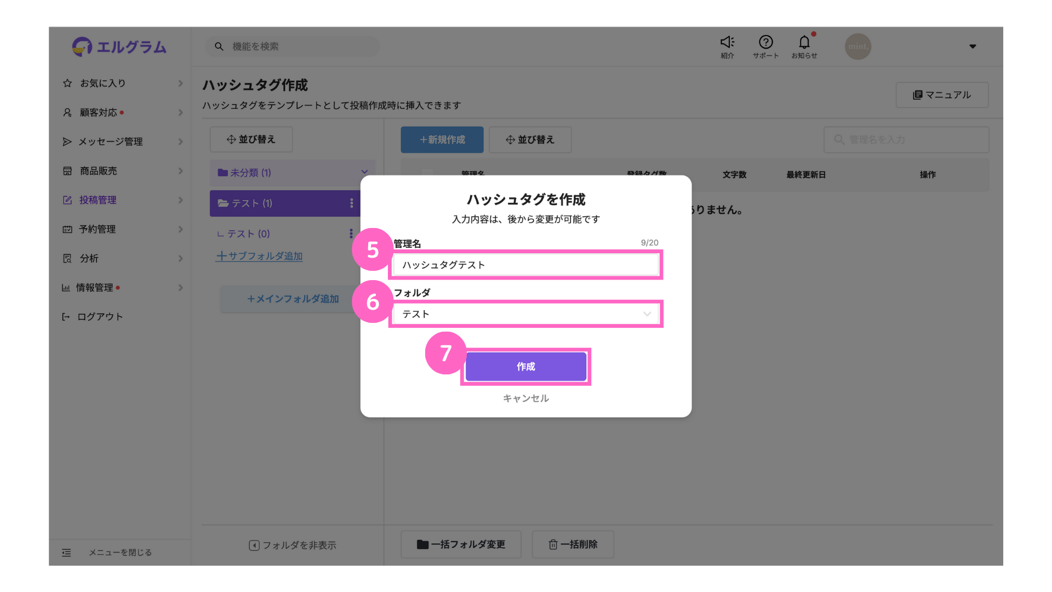This screenshot has width=1052, height=592.
Task: Collapse sidebar via メニューを閉じる
Action: tap(120, 553)
